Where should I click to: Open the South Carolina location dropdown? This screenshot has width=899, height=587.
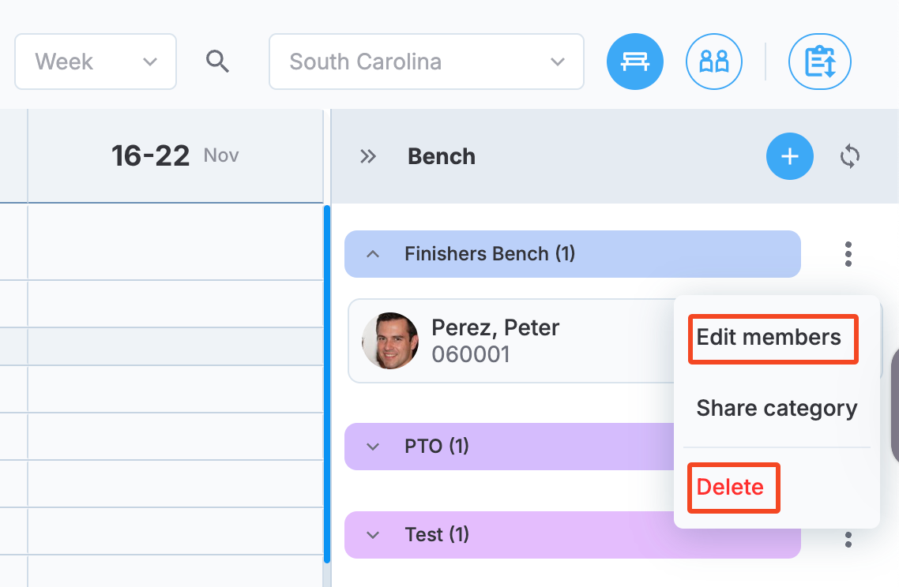coord(426,62)
